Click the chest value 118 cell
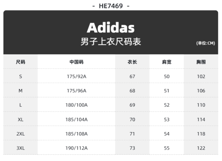The width and height of the screenshot is (222, 161). click(201, 134)
